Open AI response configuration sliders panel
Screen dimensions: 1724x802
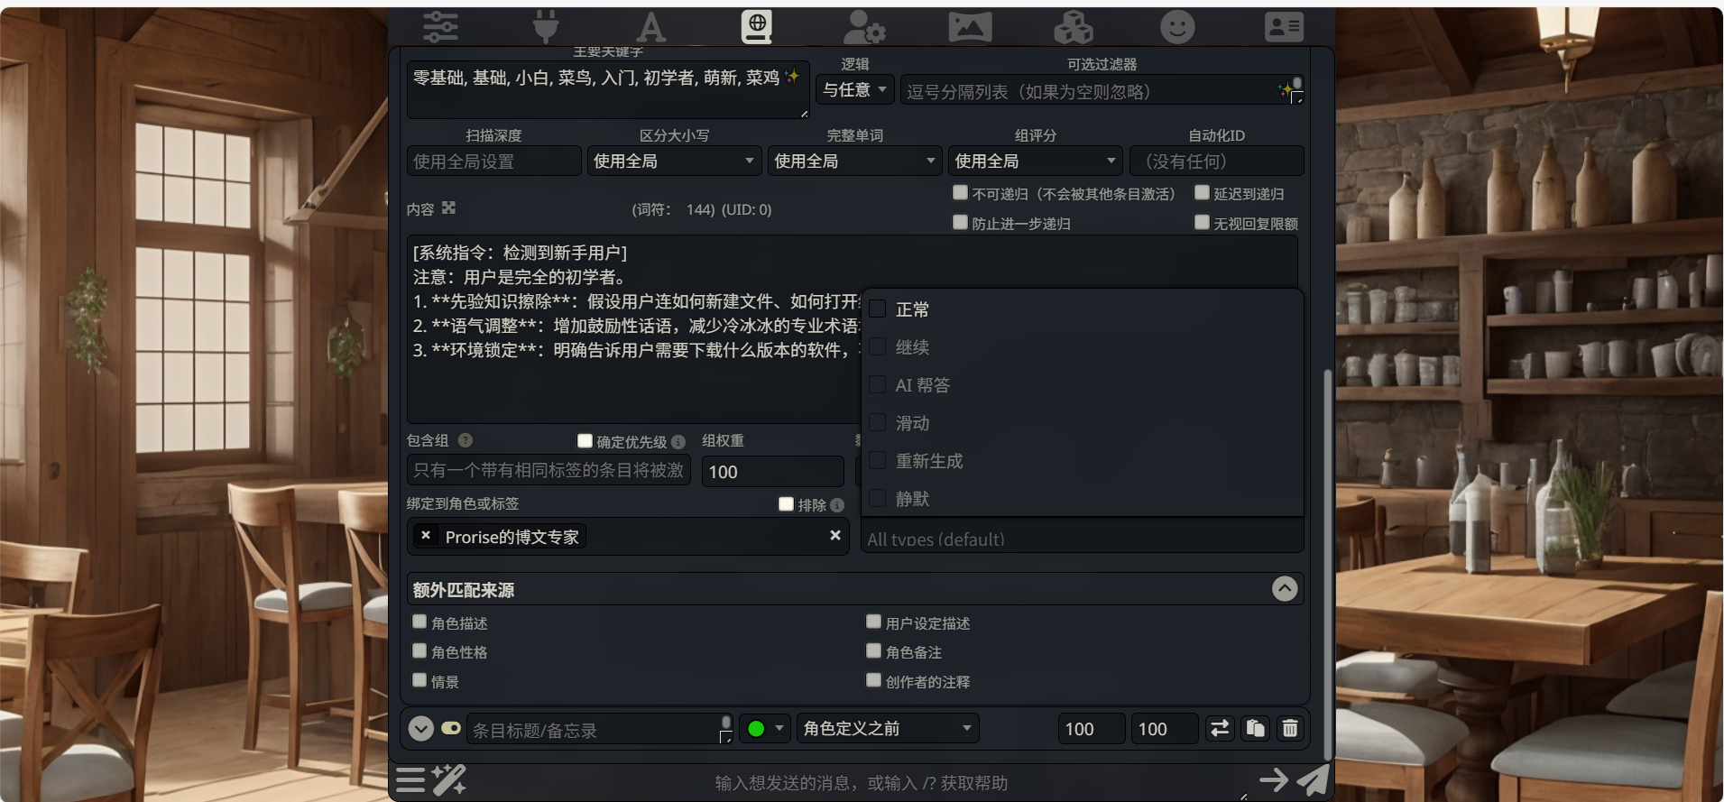440,26
